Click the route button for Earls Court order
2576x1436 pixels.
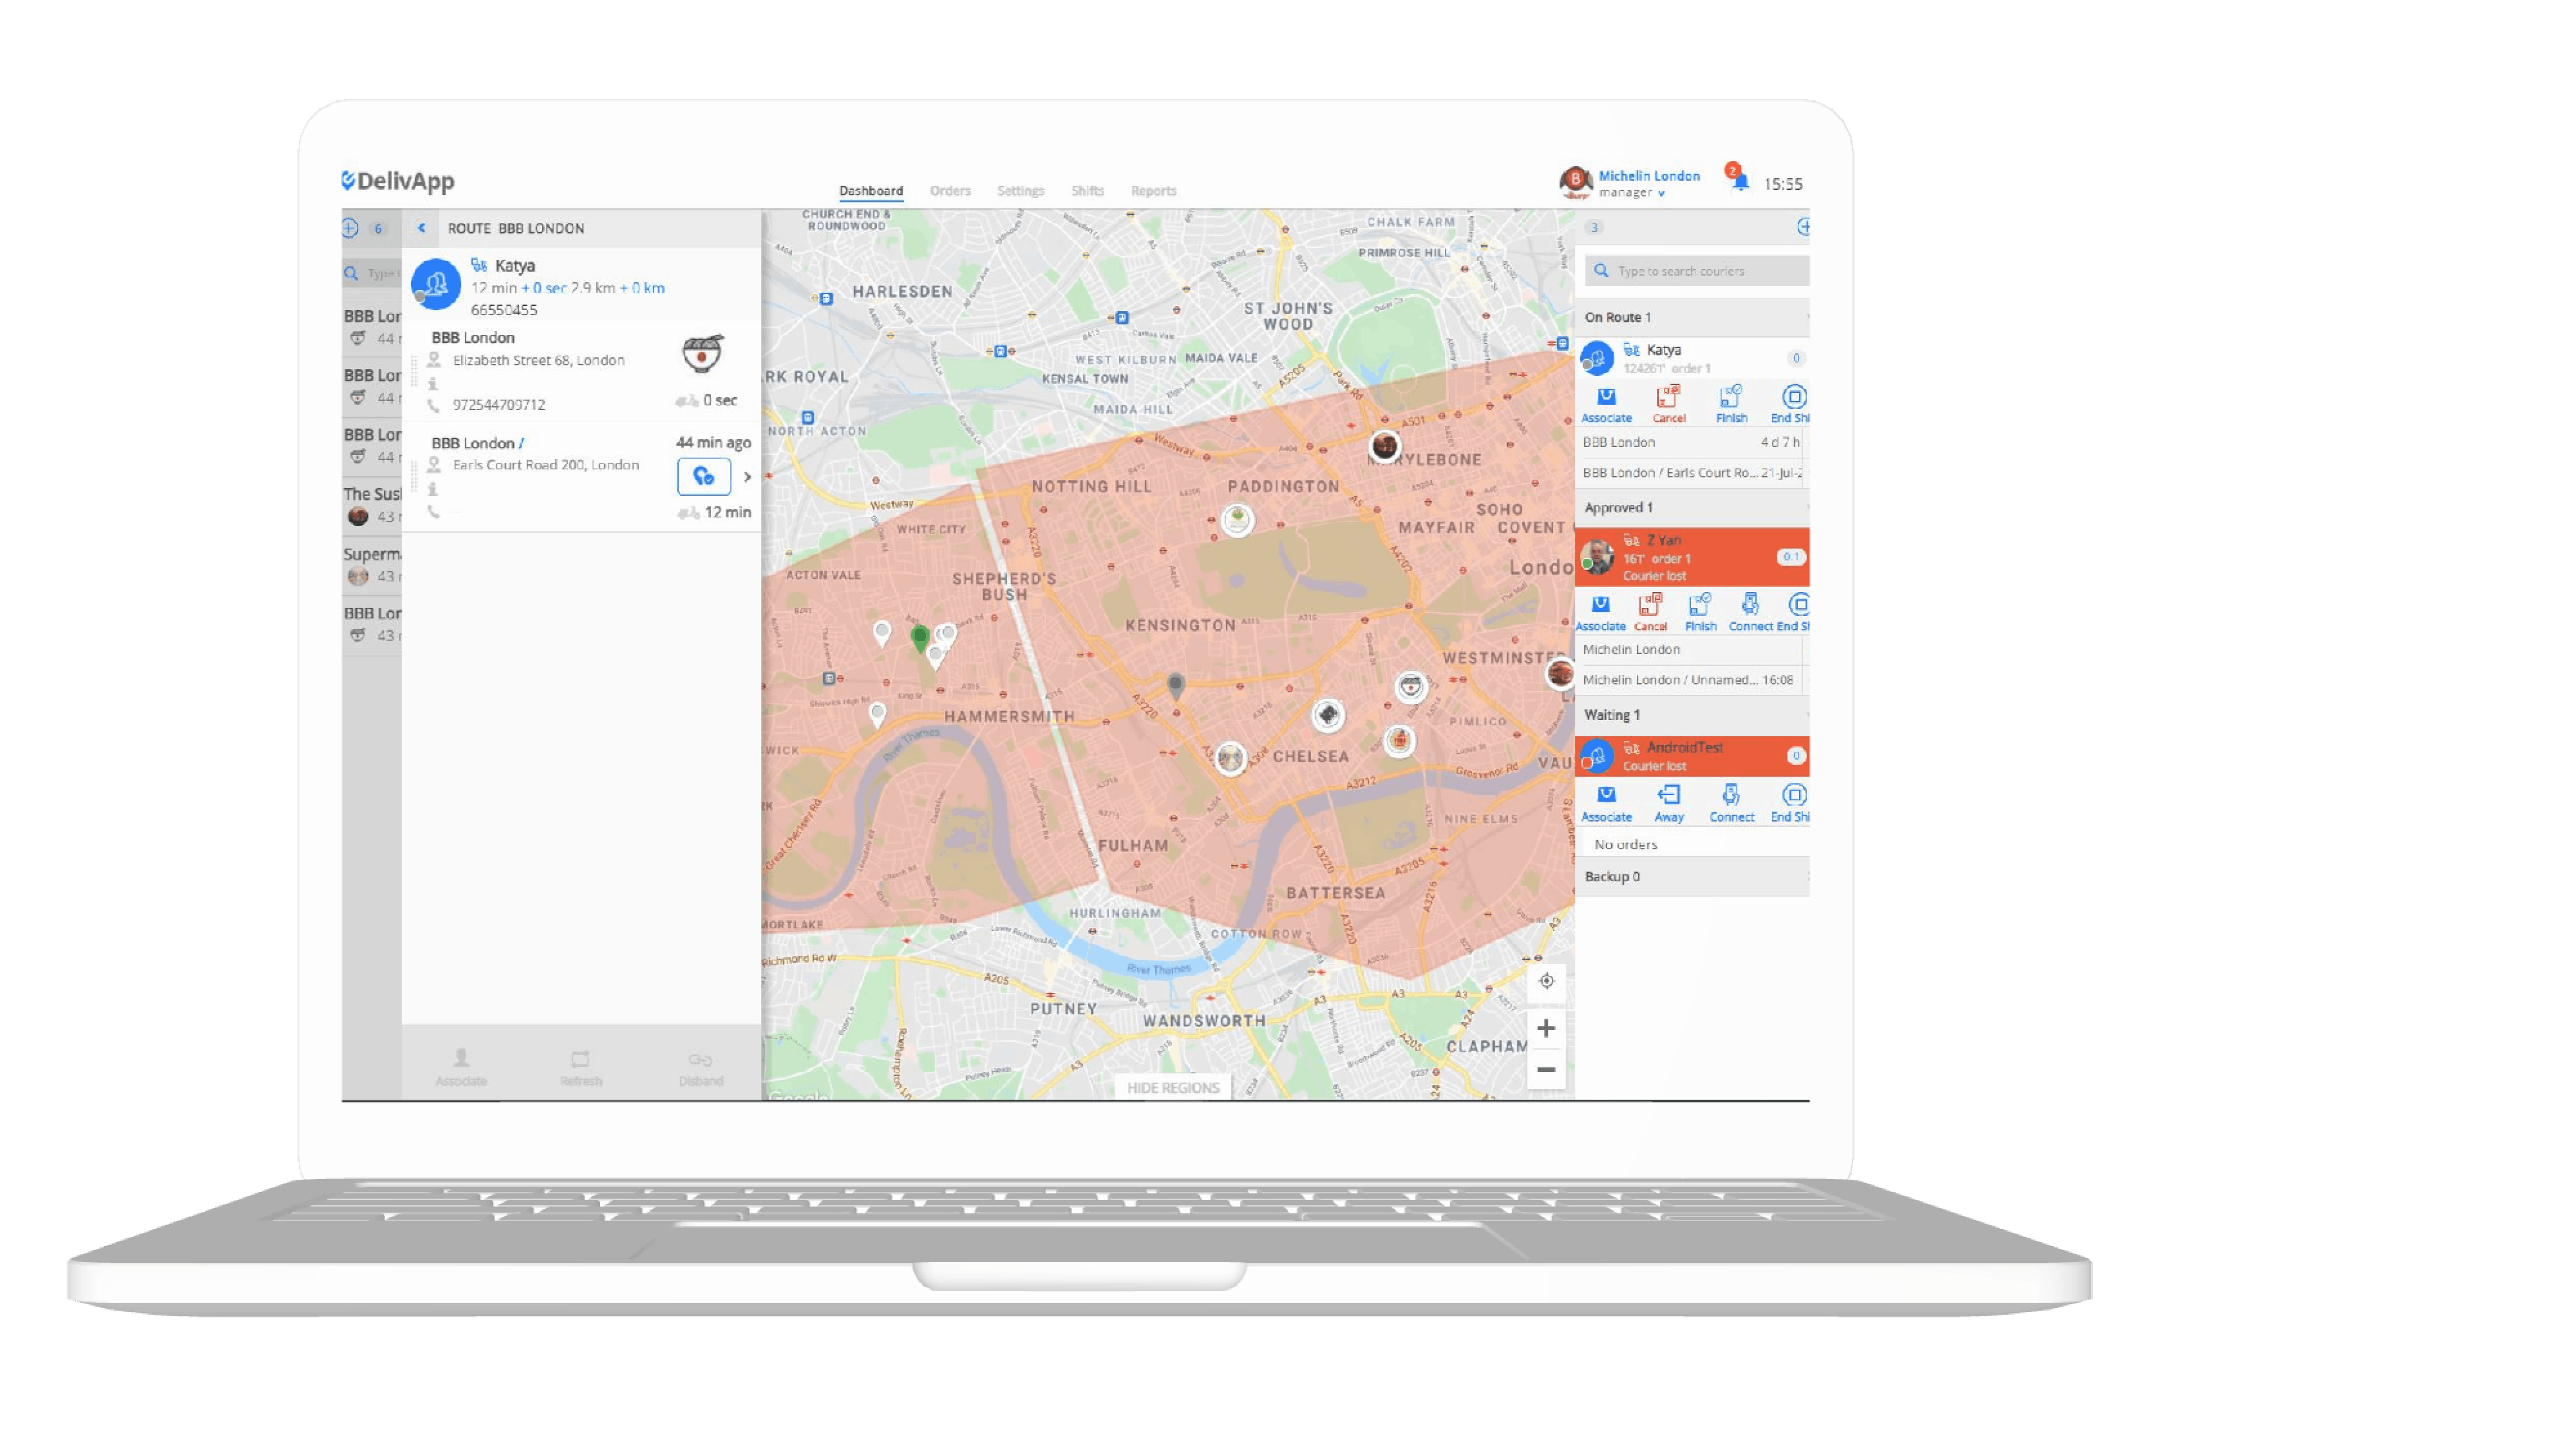[703, 477]
